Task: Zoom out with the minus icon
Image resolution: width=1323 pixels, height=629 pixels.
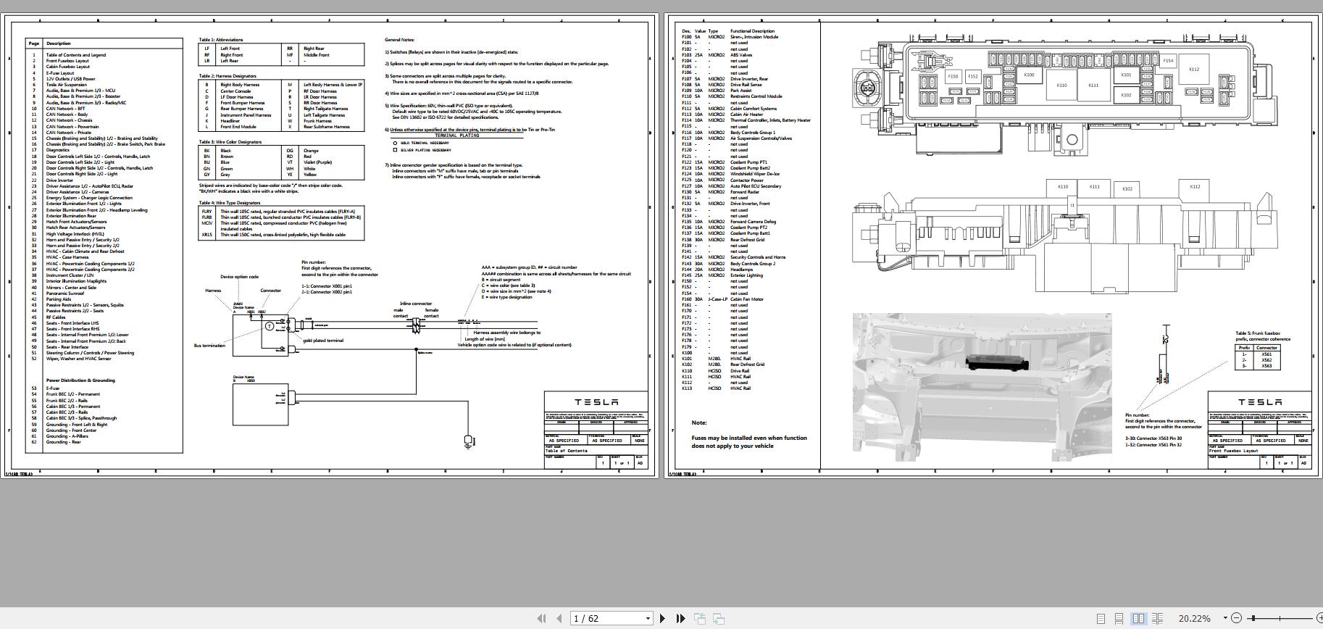Action: 1236,618
